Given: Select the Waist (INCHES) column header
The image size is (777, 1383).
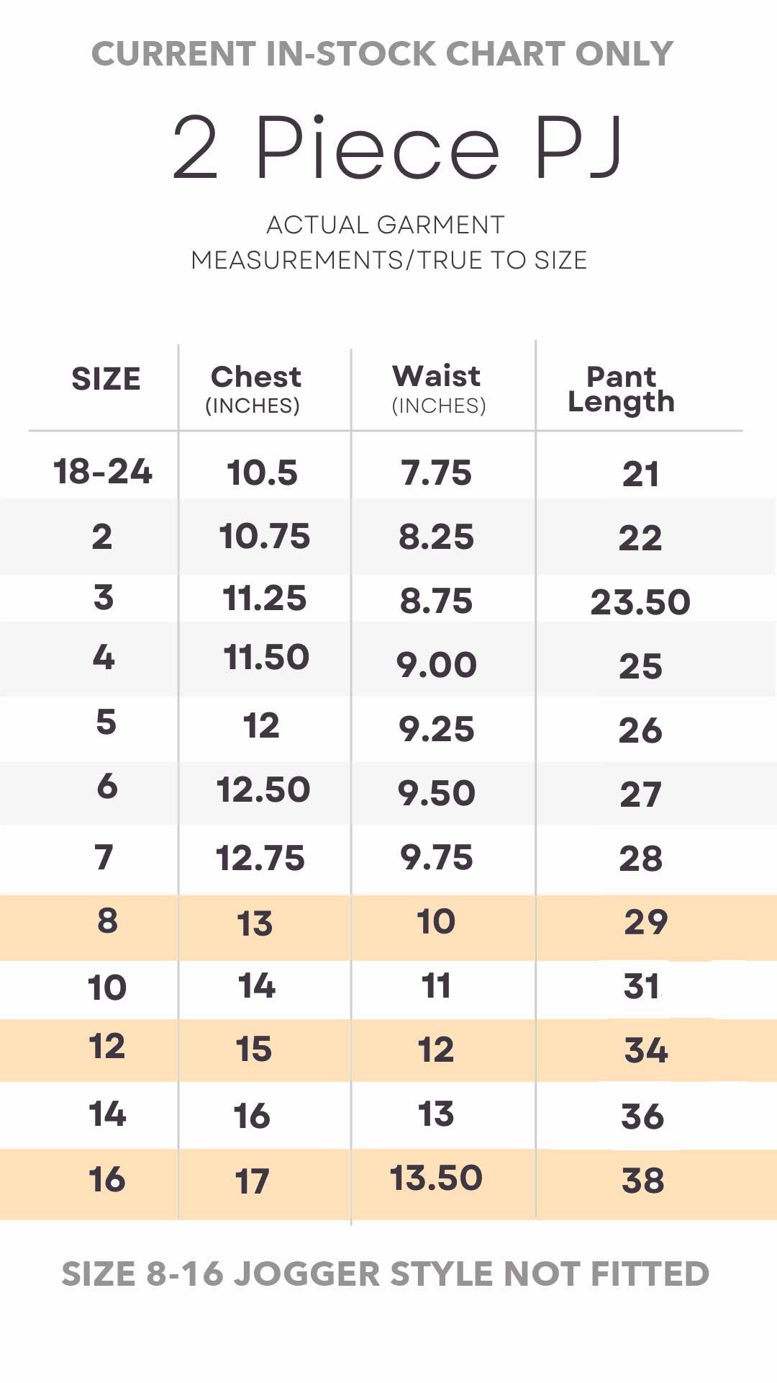Looking at the screenshot, I should (x=437, y=389).
